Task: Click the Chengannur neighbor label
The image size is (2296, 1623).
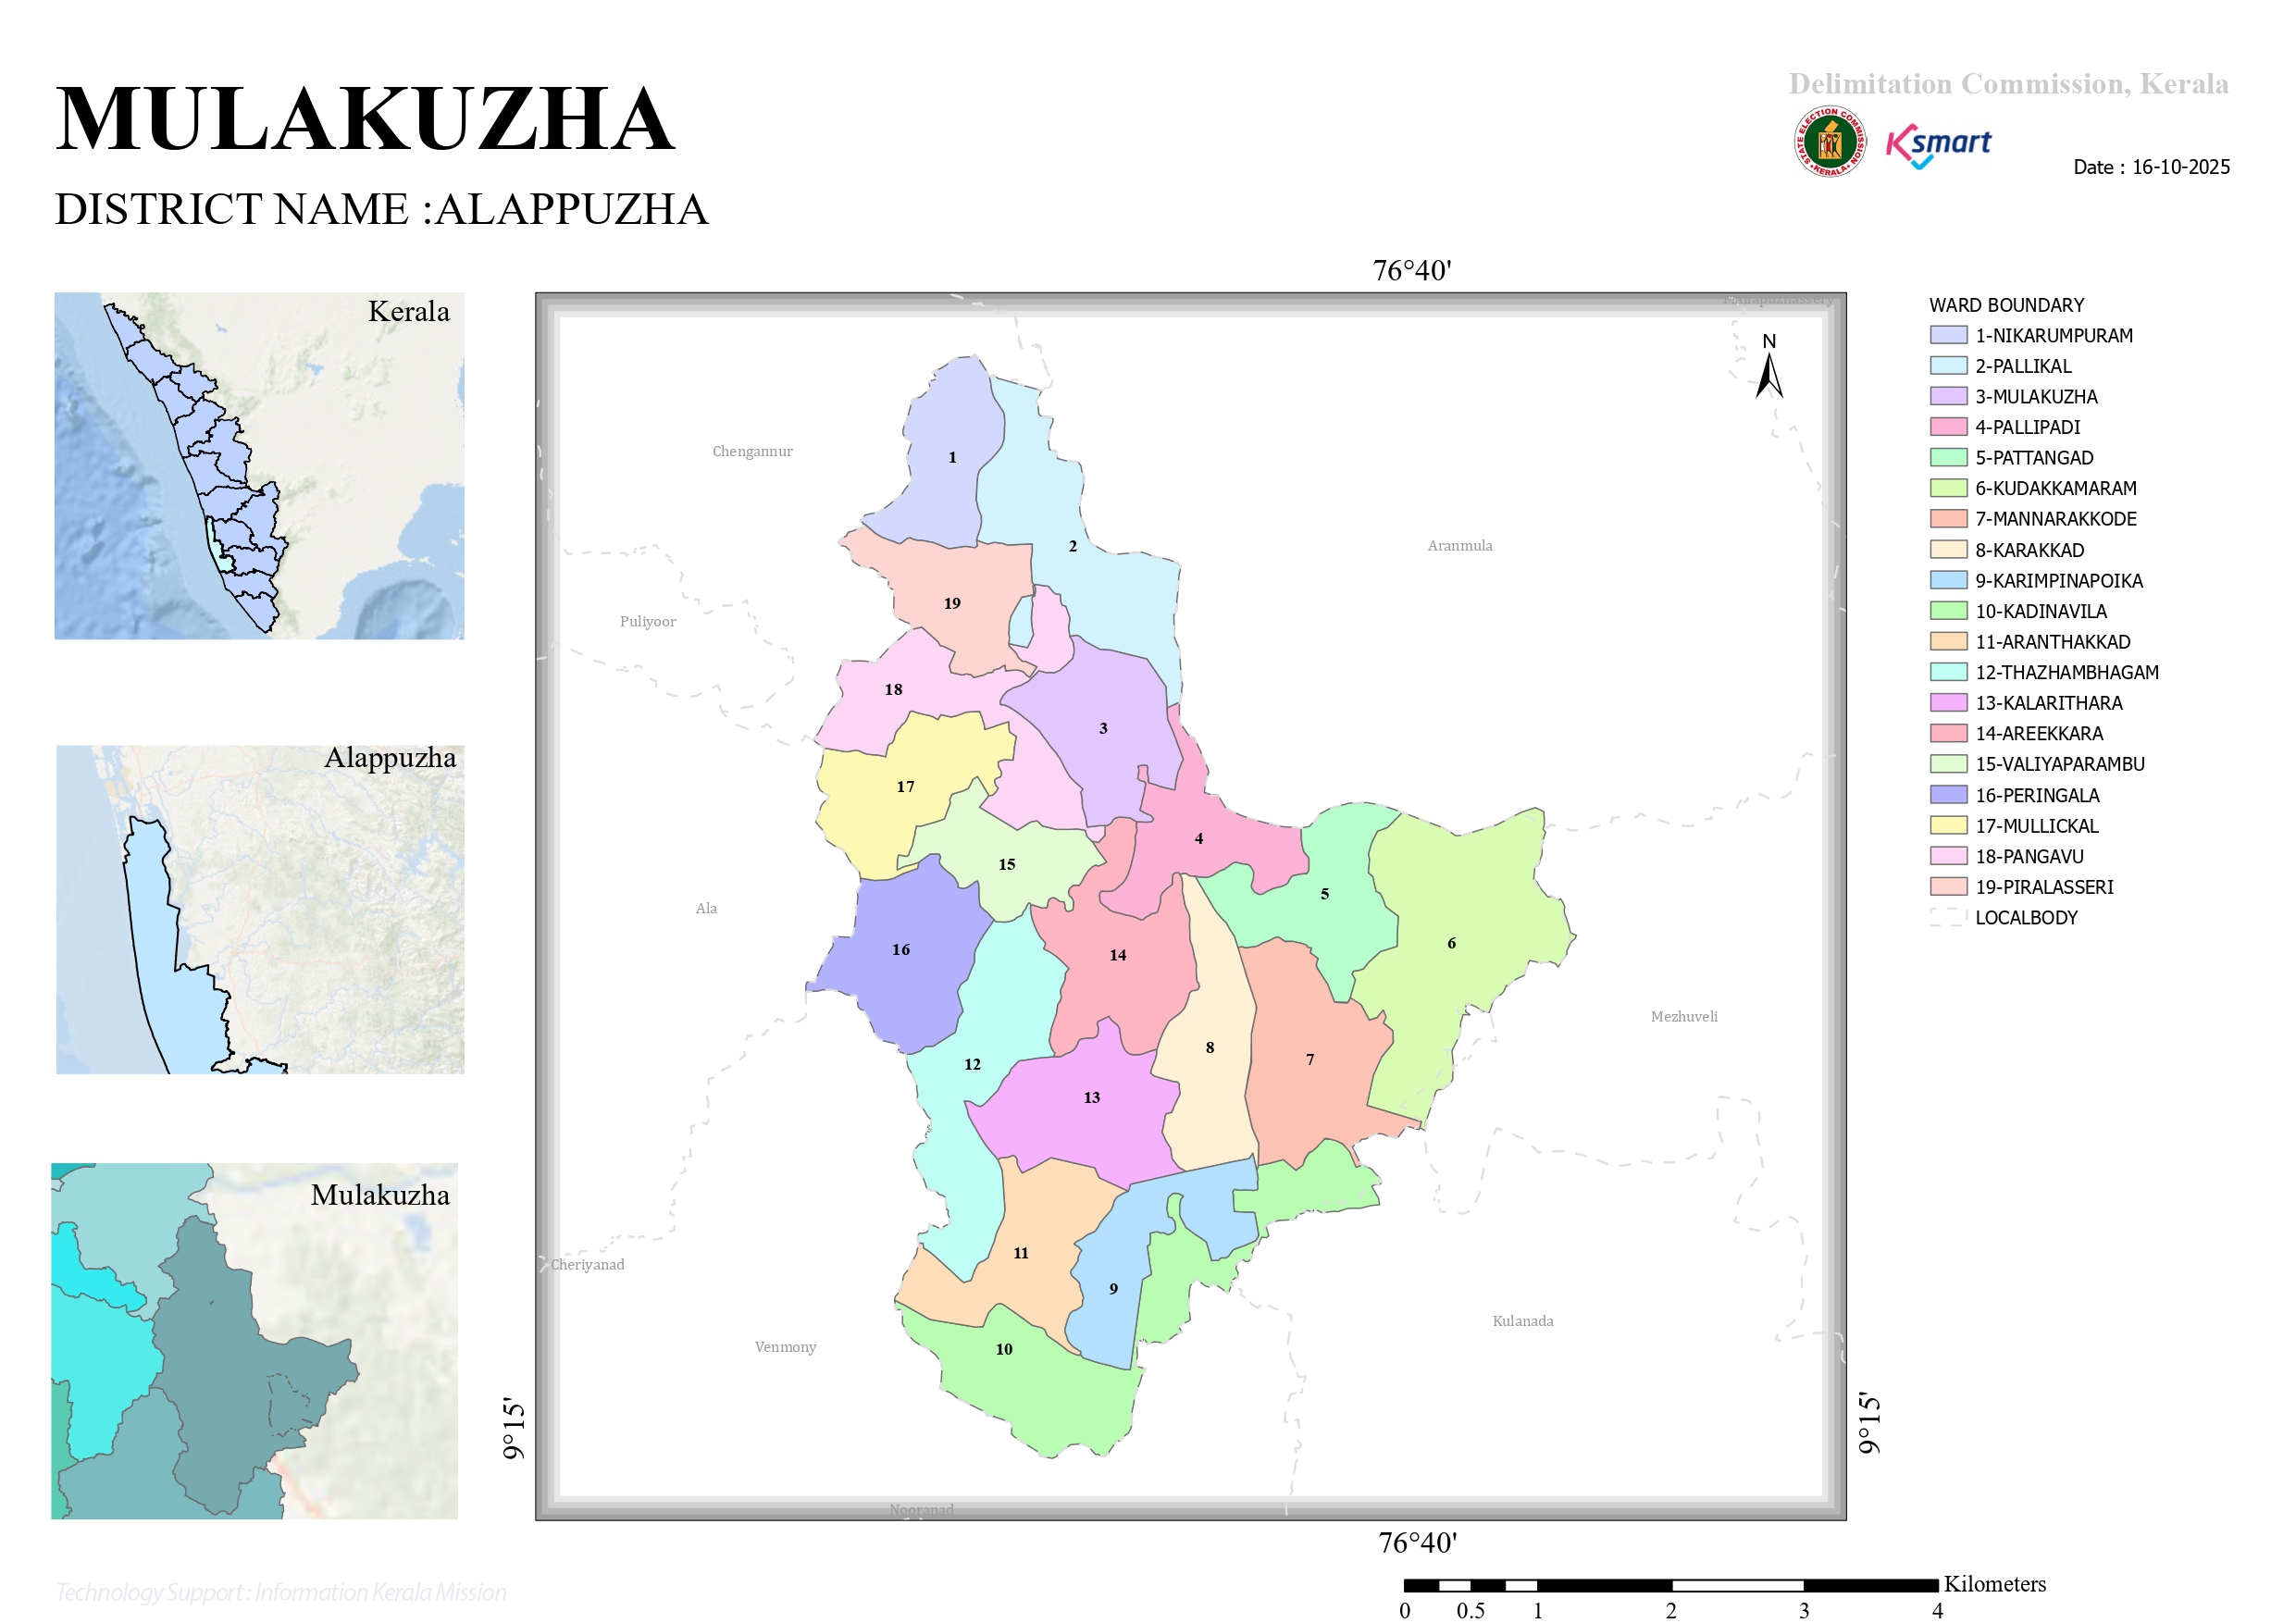Action: pos(752,451)
